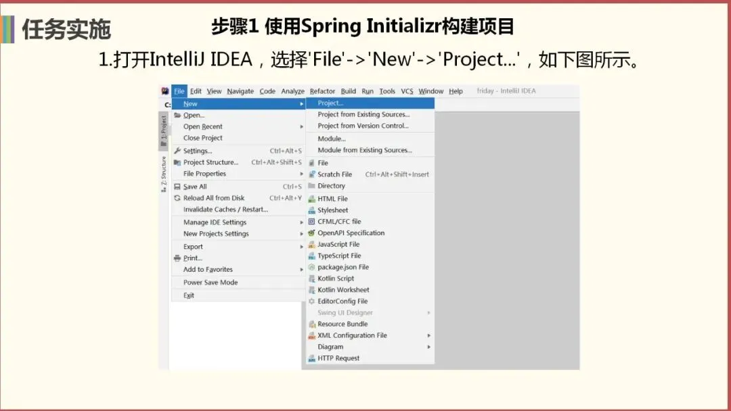Open the Refactor menu

click(322, 91)
